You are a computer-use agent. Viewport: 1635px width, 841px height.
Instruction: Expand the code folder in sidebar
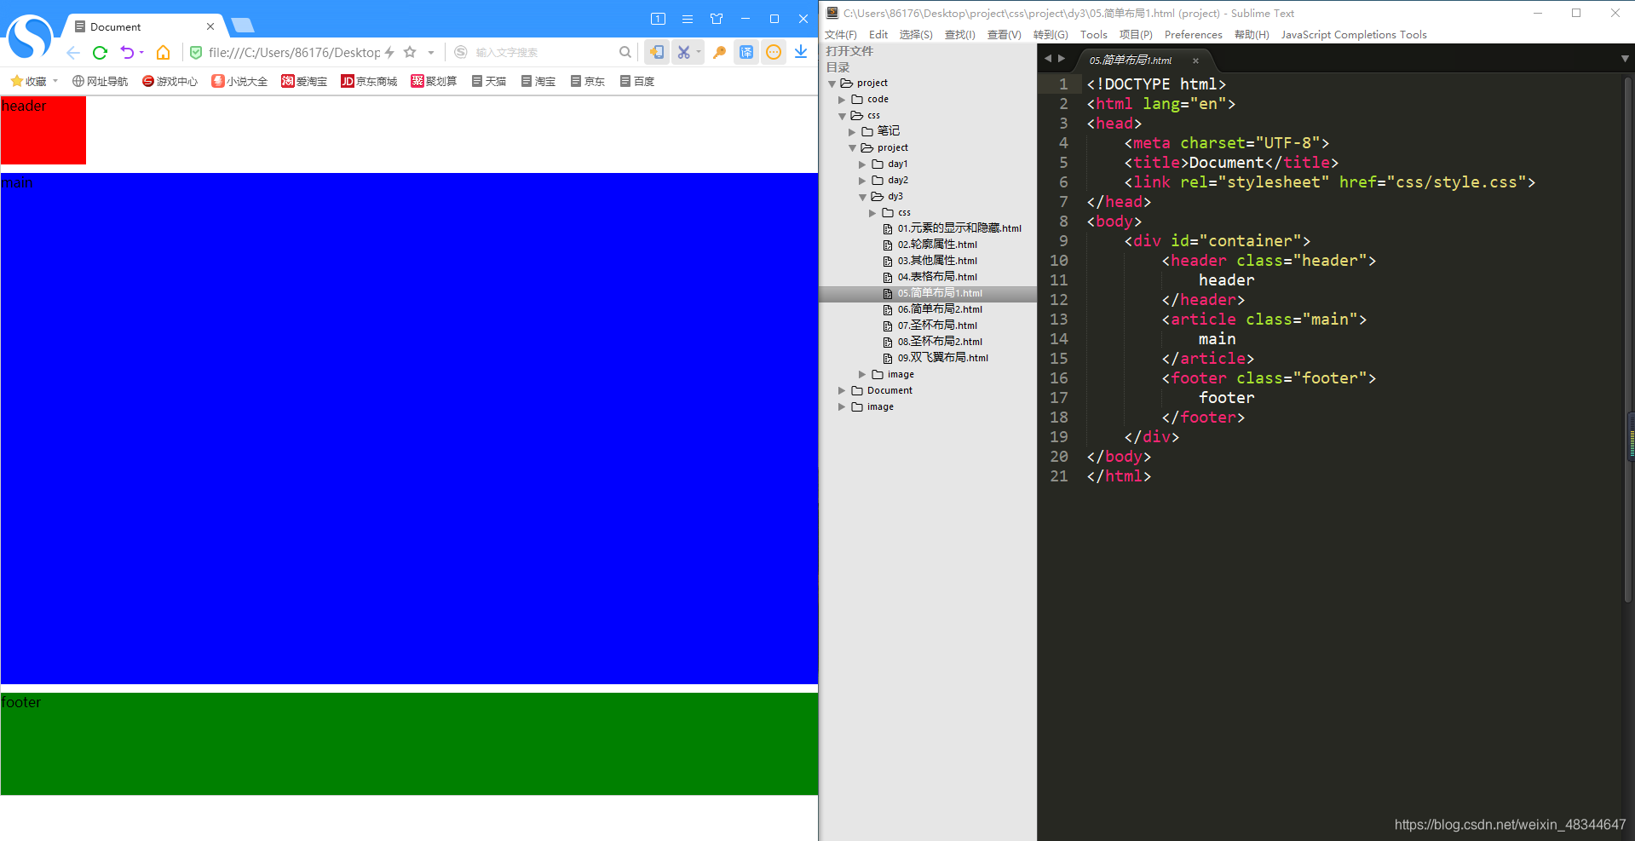point(843,100)
